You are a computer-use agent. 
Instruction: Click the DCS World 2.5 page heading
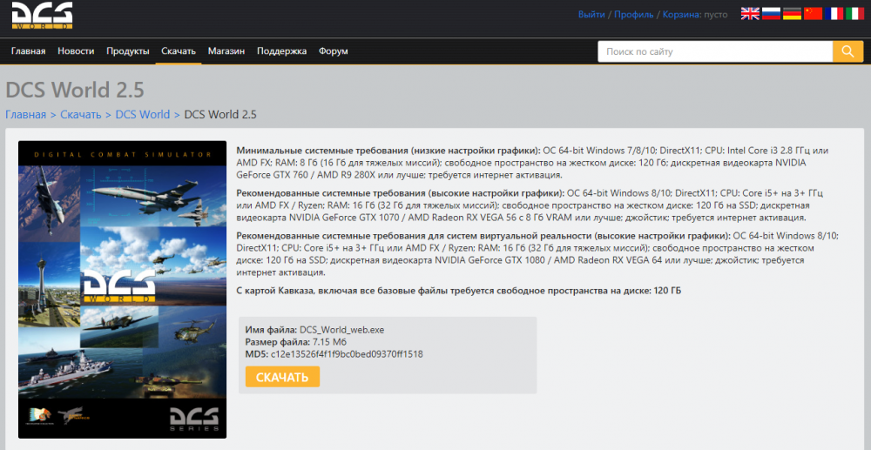click(x=75, y=90)
